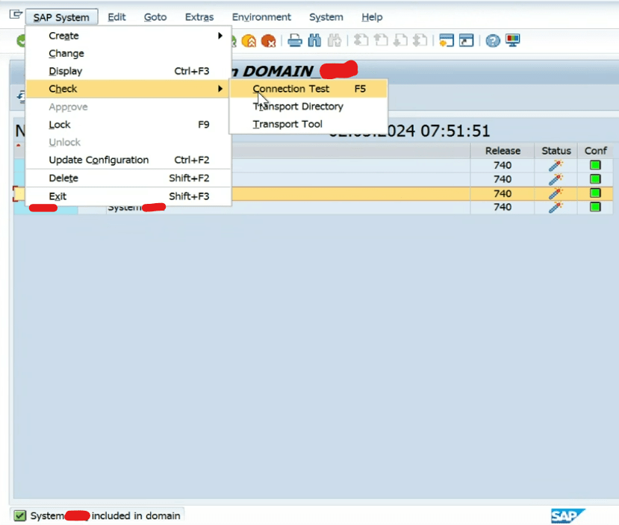
Task: Click the Previous Page icon
Action: 381,40
